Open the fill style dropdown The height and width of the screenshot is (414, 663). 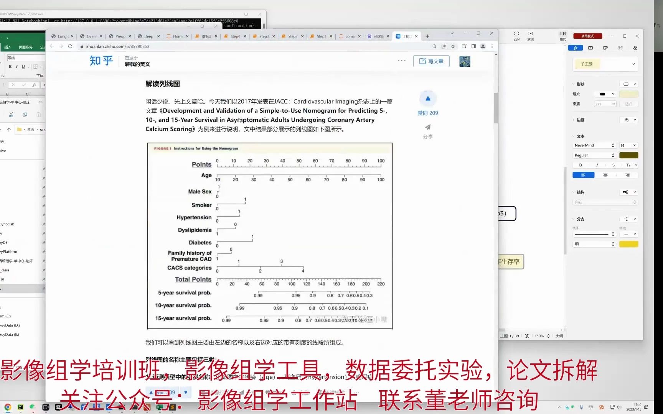tap(605, 94)
